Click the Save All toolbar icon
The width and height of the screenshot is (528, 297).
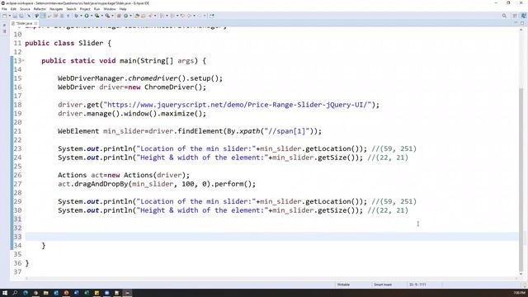tap(21, 16)
